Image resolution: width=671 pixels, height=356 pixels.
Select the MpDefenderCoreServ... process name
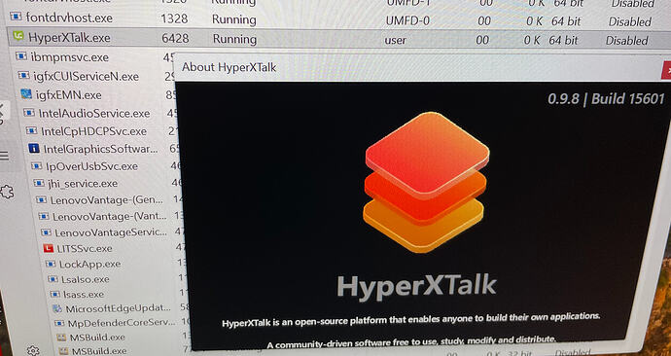[x=122, y=323]
